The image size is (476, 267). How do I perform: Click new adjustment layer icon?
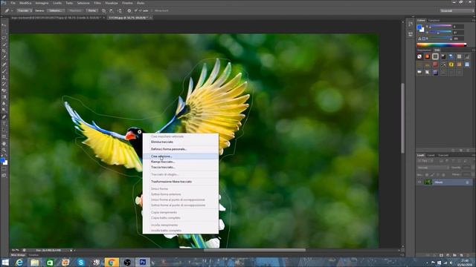448,255
